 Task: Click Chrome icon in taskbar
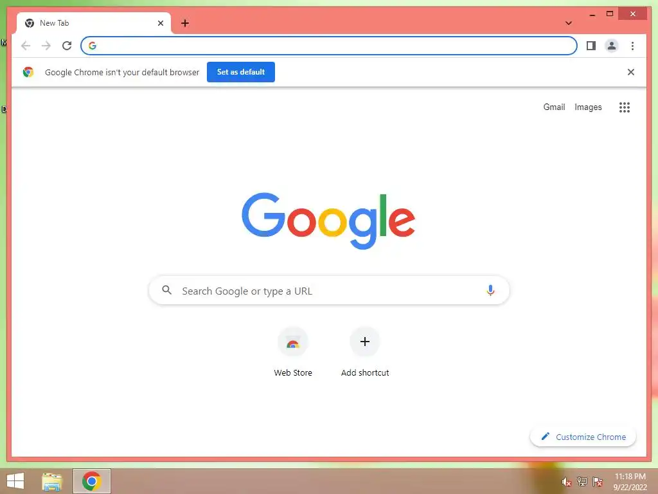91,481
